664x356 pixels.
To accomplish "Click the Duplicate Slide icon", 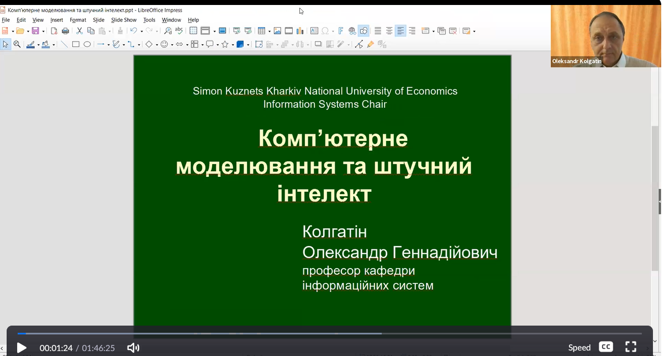I will coord(441,31).
